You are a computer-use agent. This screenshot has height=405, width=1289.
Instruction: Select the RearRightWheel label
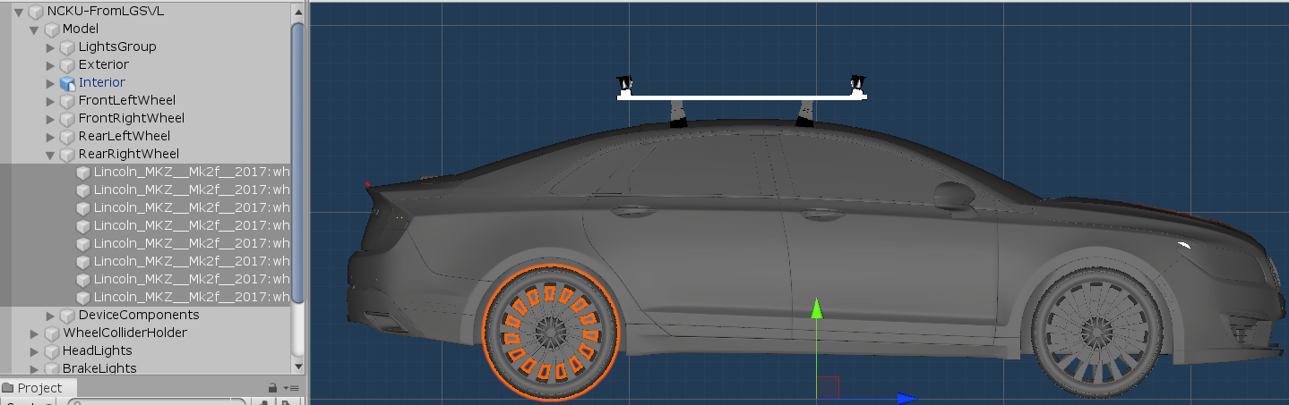(129, 154)
